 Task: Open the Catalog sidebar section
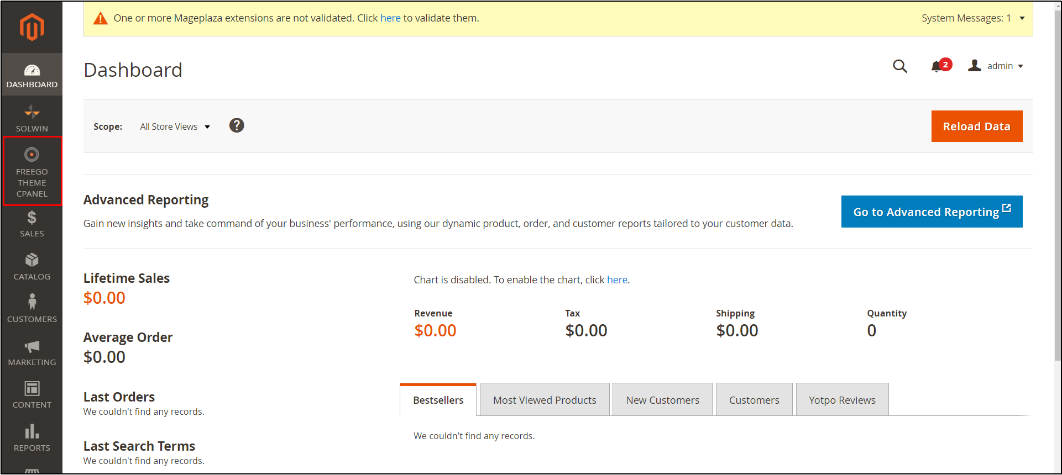pos(32,267)
